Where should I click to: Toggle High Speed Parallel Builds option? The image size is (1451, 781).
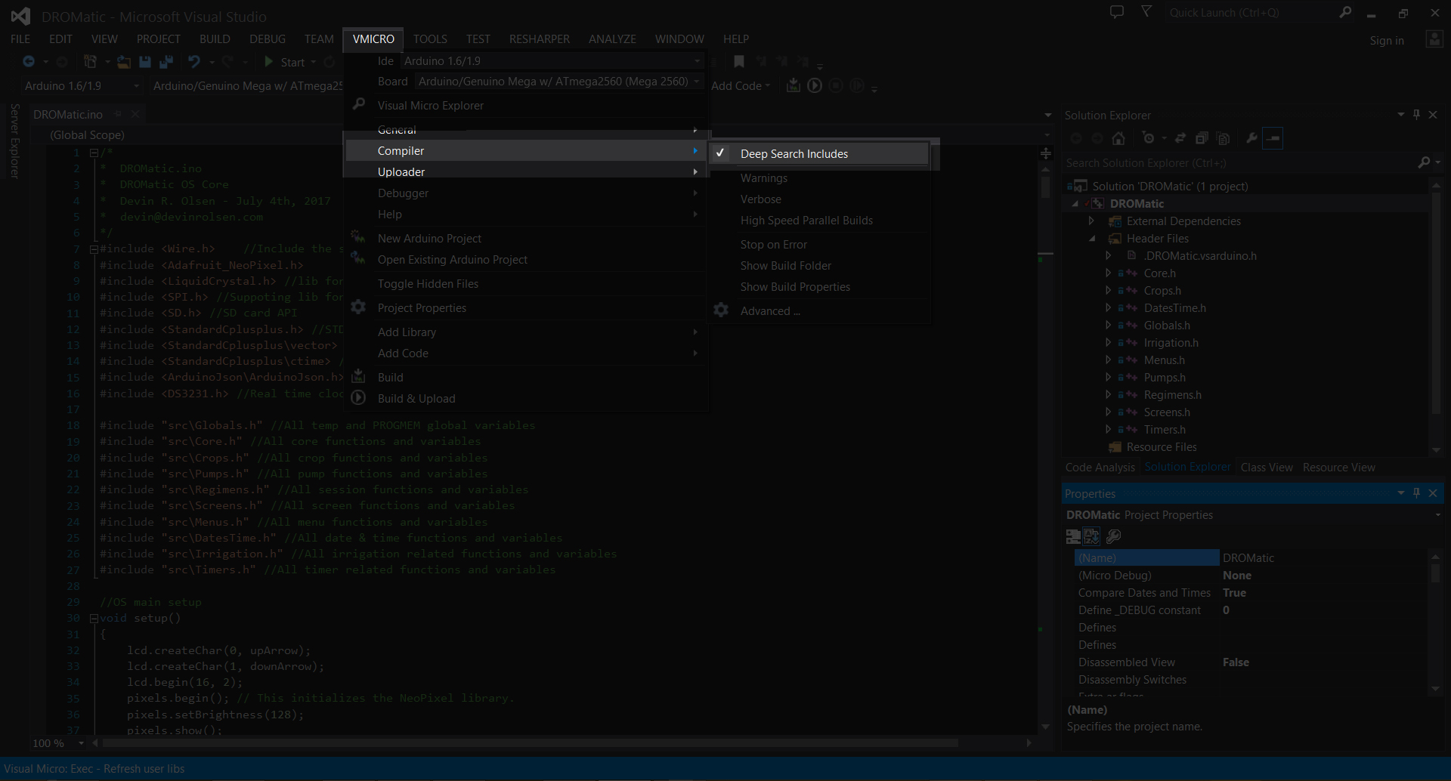(x=819, y=221)
